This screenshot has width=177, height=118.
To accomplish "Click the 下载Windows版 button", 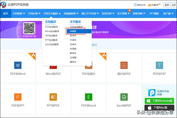I will pos(159,101).
